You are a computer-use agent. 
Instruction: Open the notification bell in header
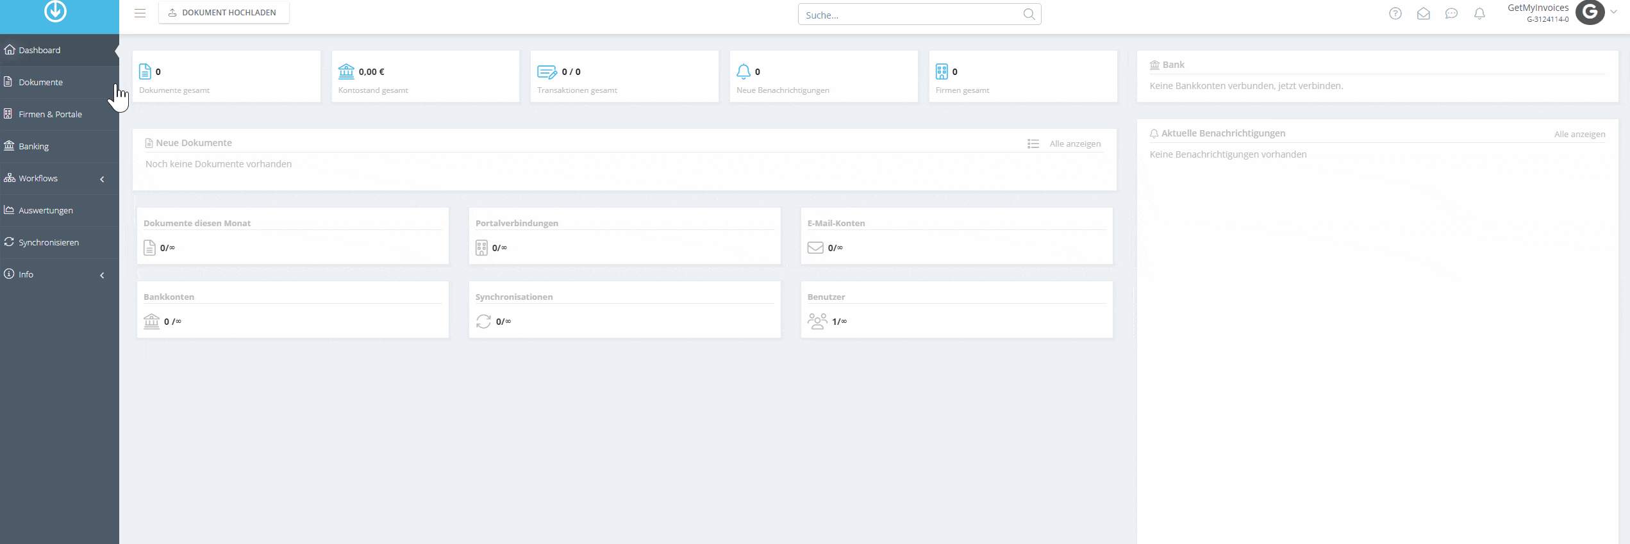pyautogui.click(x=1480, y=13)
